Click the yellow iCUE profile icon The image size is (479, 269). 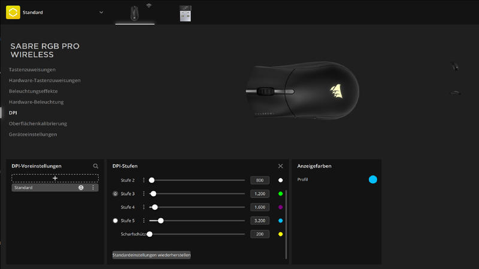[13, 13]
